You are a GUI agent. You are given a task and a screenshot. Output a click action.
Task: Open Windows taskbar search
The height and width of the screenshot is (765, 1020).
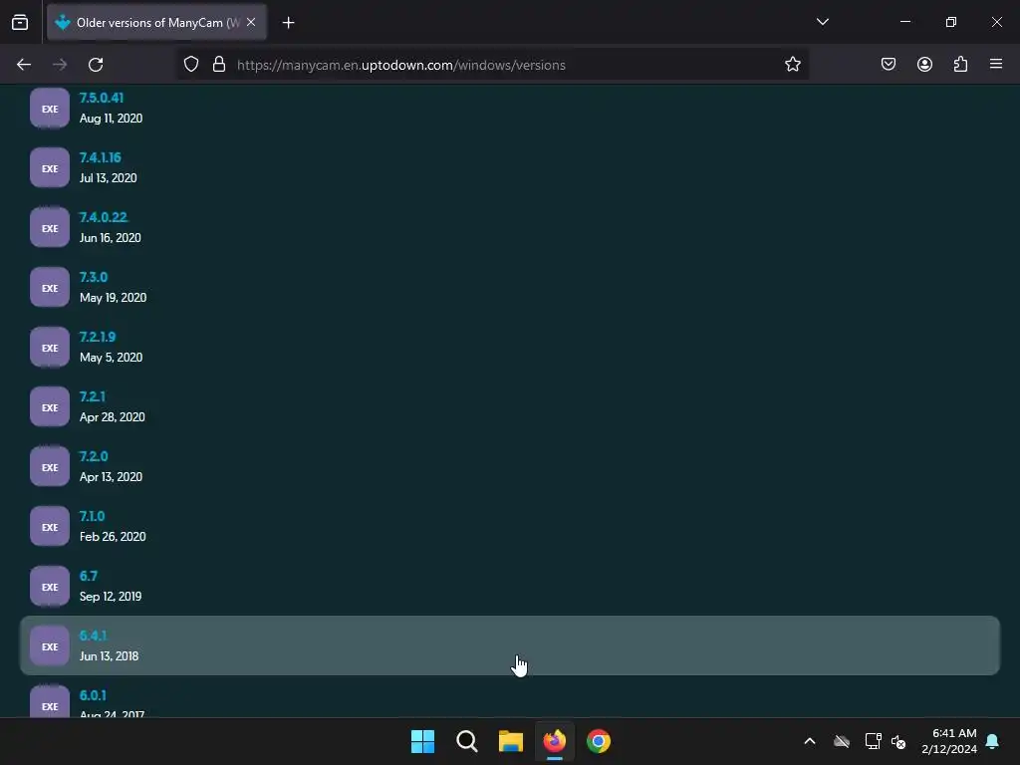pyautogui.click(x=467, y=741)
